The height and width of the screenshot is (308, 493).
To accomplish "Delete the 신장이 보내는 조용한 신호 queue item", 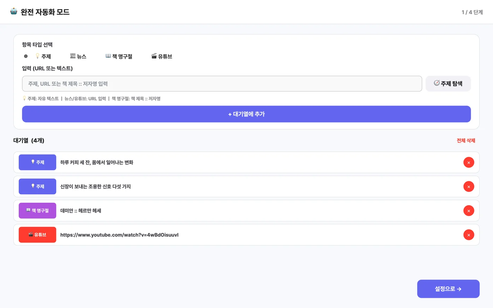I will pyautogui.click(x=469, y=187).
